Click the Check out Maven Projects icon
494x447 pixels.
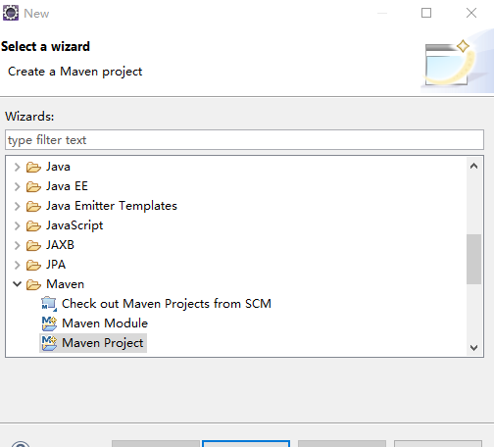(x=49, y=304)
